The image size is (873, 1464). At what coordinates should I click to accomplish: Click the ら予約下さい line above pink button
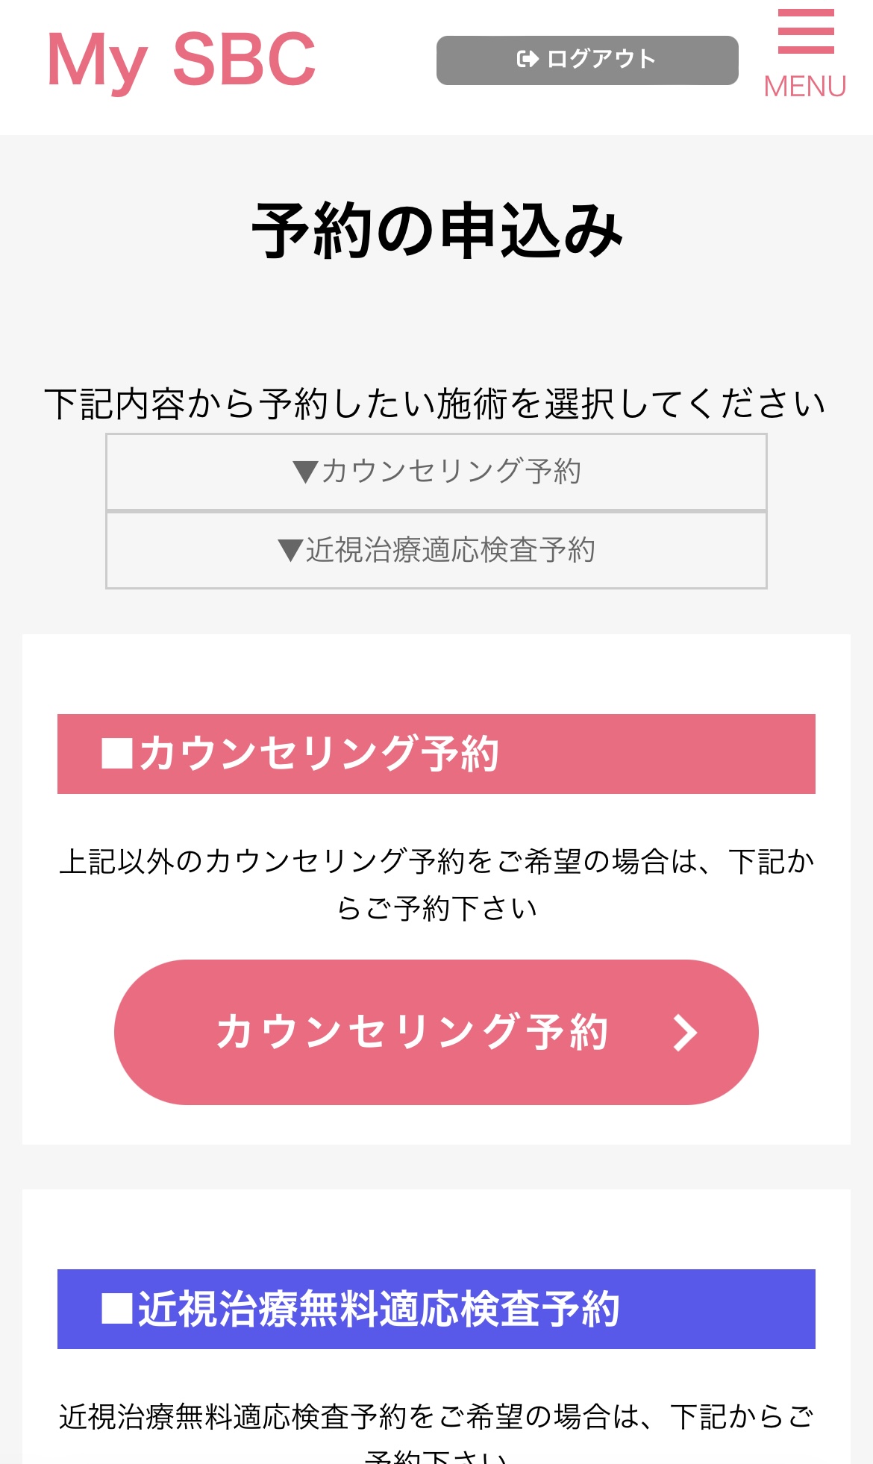[x=436, y=908]
